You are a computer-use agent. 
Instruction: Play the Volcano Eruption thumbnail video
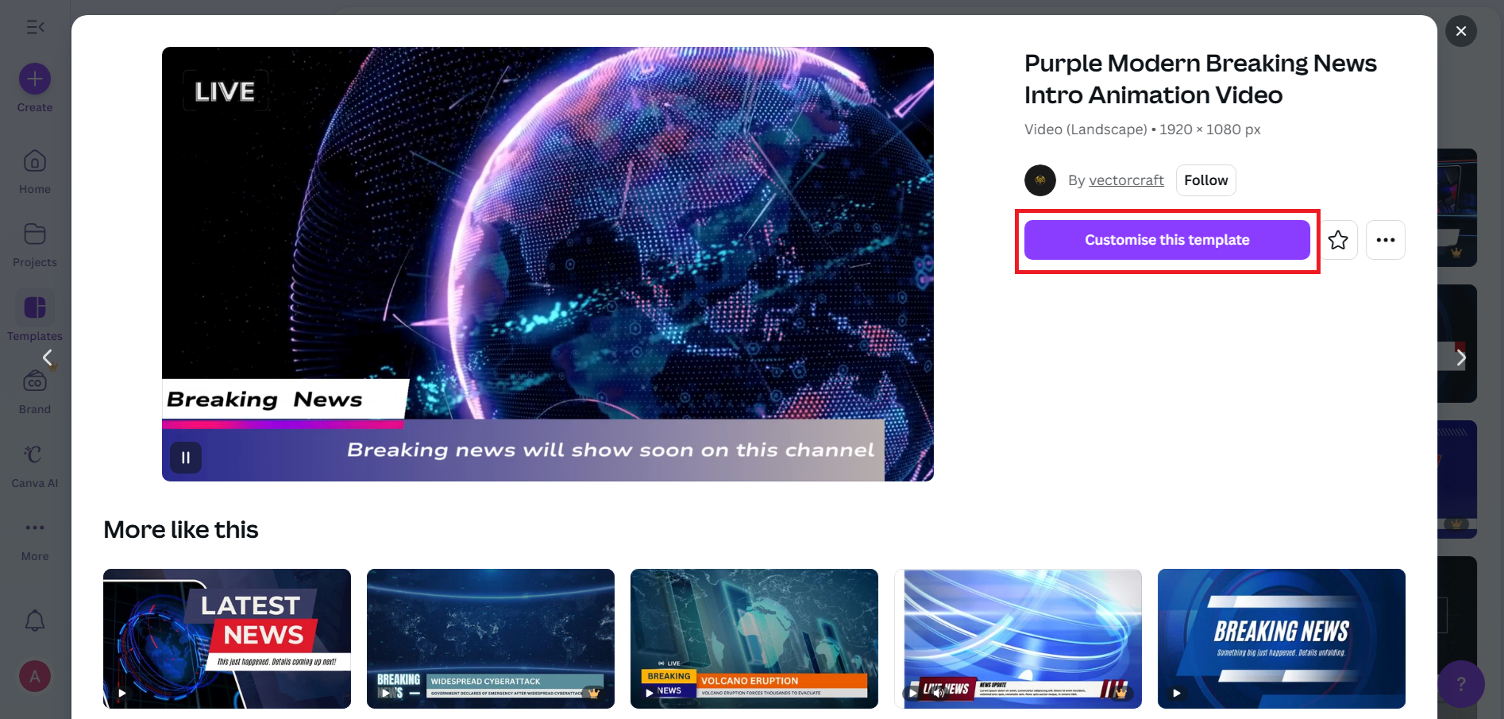[650, 693]
